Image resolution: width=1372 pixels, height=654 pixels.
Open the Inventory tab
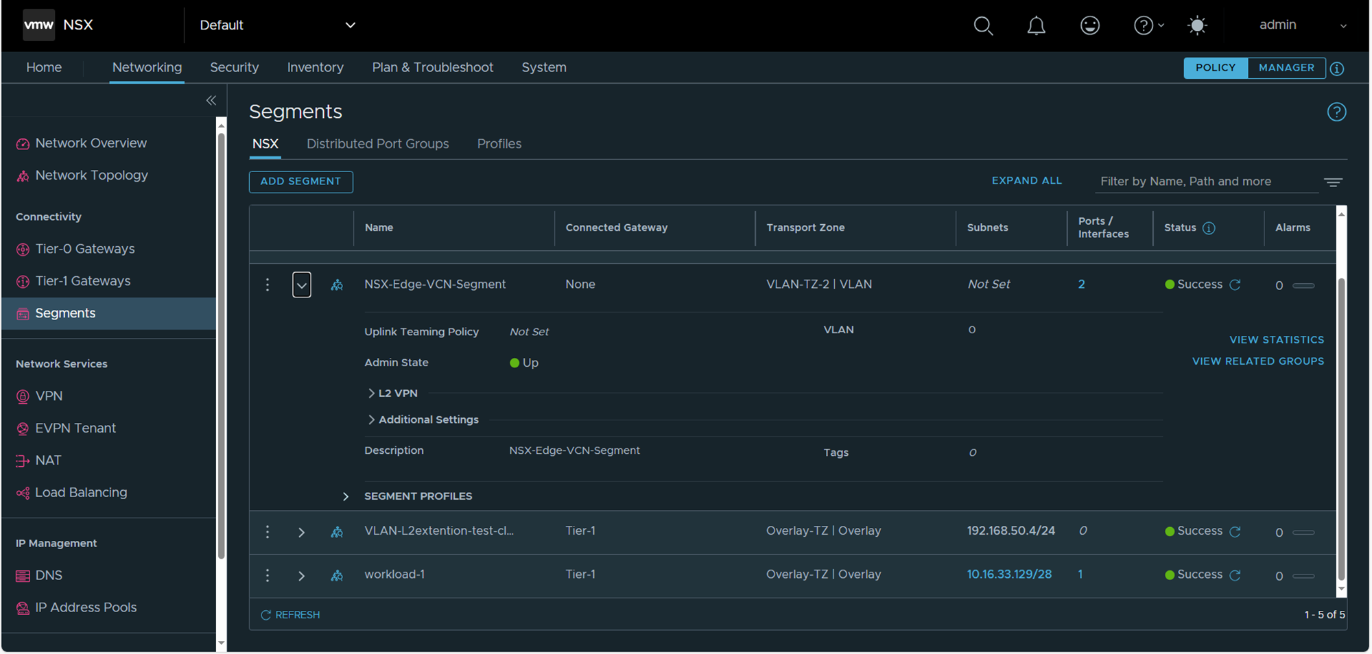316,67
